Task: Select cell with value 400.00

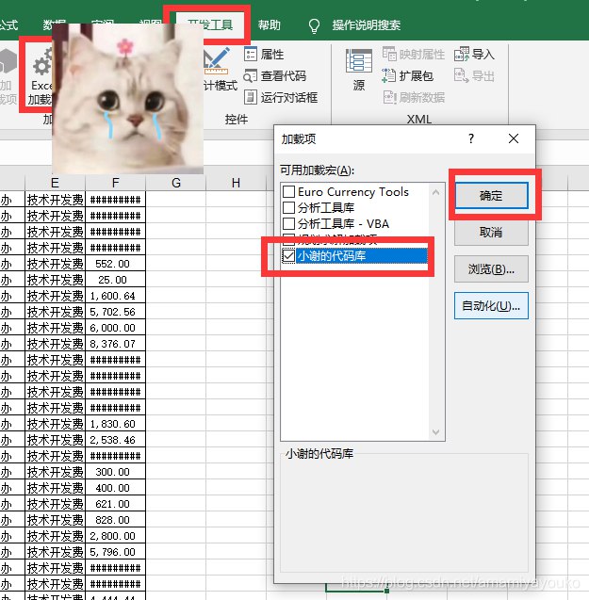Action: click(115, 488)
